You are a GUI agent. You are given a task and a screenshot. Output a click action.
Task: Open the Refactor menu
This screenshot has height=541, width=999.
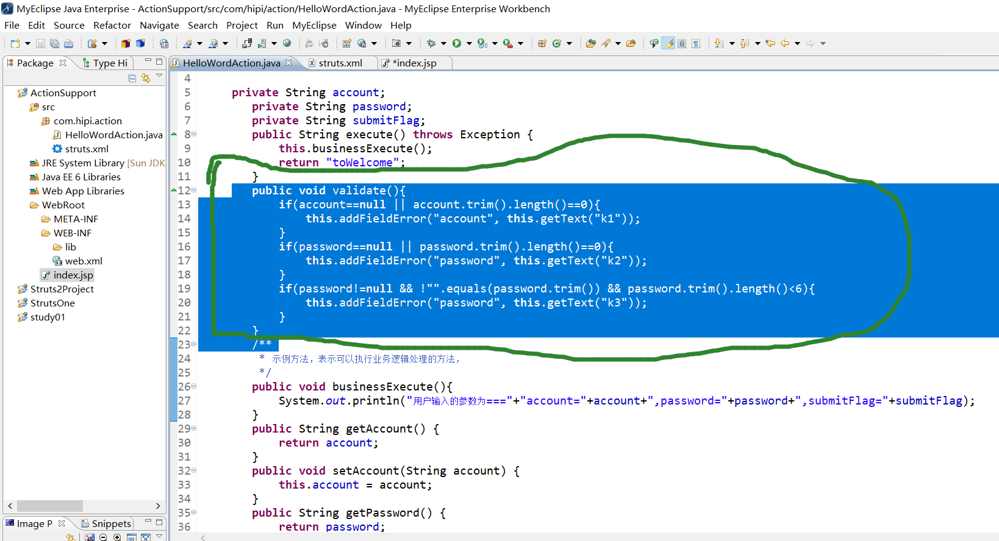(112, 25)
